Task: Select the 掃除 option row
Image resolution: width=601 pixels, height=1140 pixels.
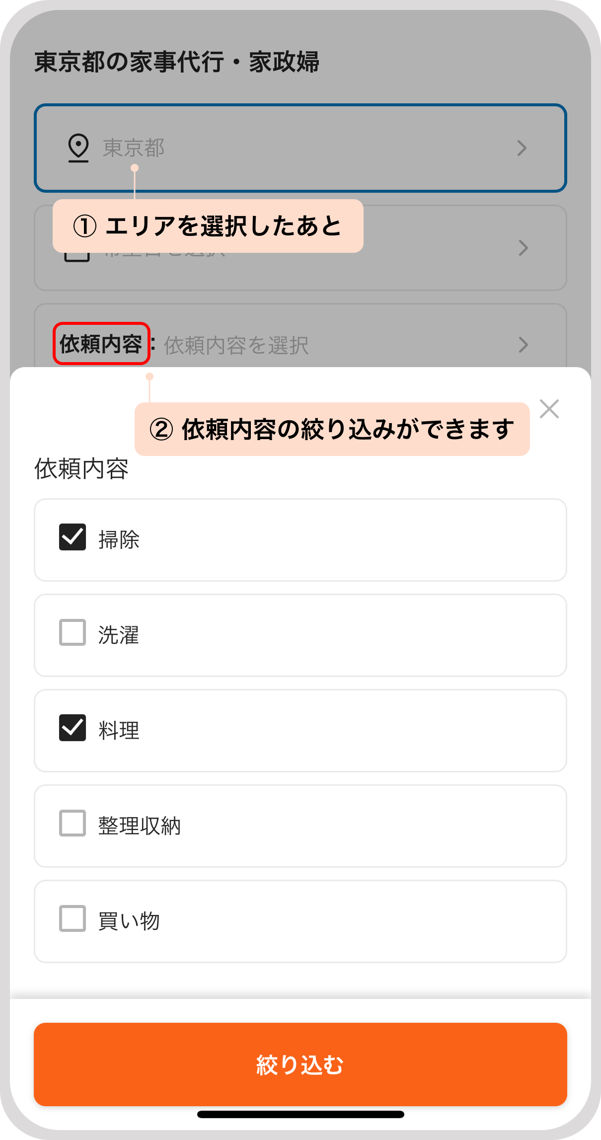Action: pos(300,540)
